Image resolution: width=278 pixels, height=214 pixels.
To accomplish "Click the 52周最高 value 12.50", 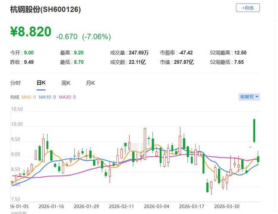I will coord(240,53).
